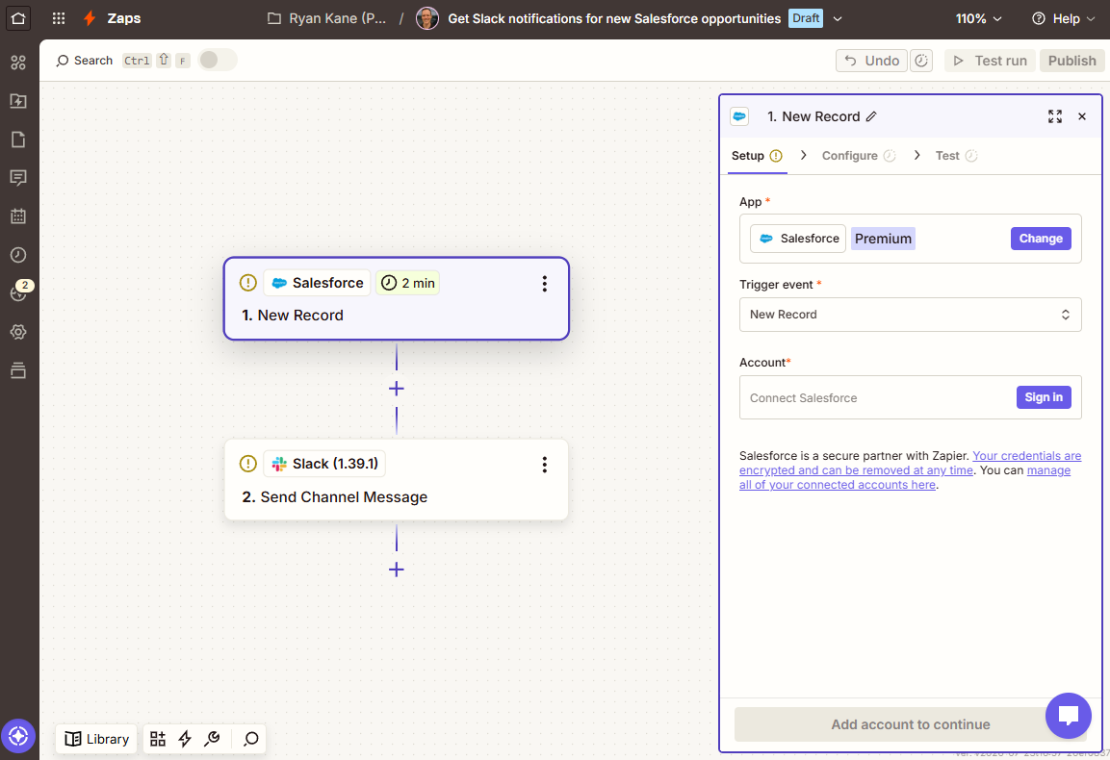
Task: Click the 2 min polling badge
Action: tap(407, 283)
